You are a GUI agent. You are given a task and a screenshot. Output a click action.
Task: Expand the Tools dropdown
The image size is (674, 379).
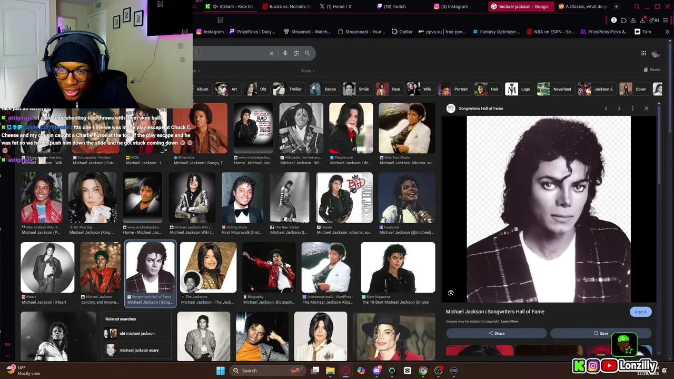308,71
